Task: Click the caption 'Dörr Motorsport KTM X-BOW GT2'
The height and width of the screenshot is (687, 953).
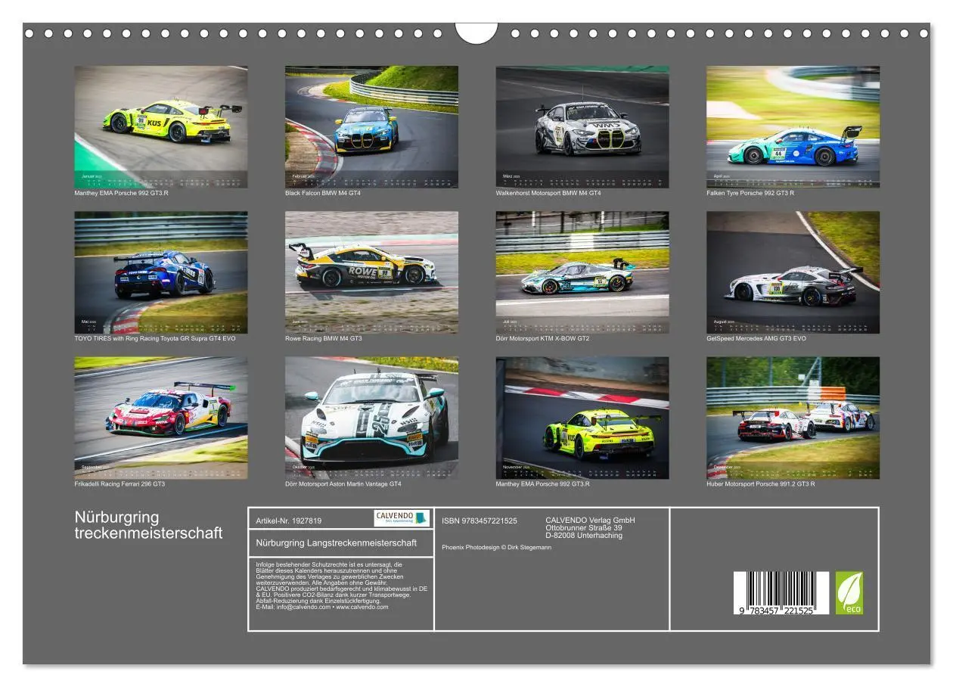Action: click(543, 338)
